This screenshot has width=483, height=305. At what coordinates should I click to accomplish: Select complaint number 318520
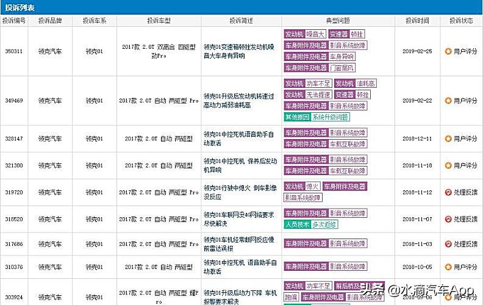click(x=14, y=219)
